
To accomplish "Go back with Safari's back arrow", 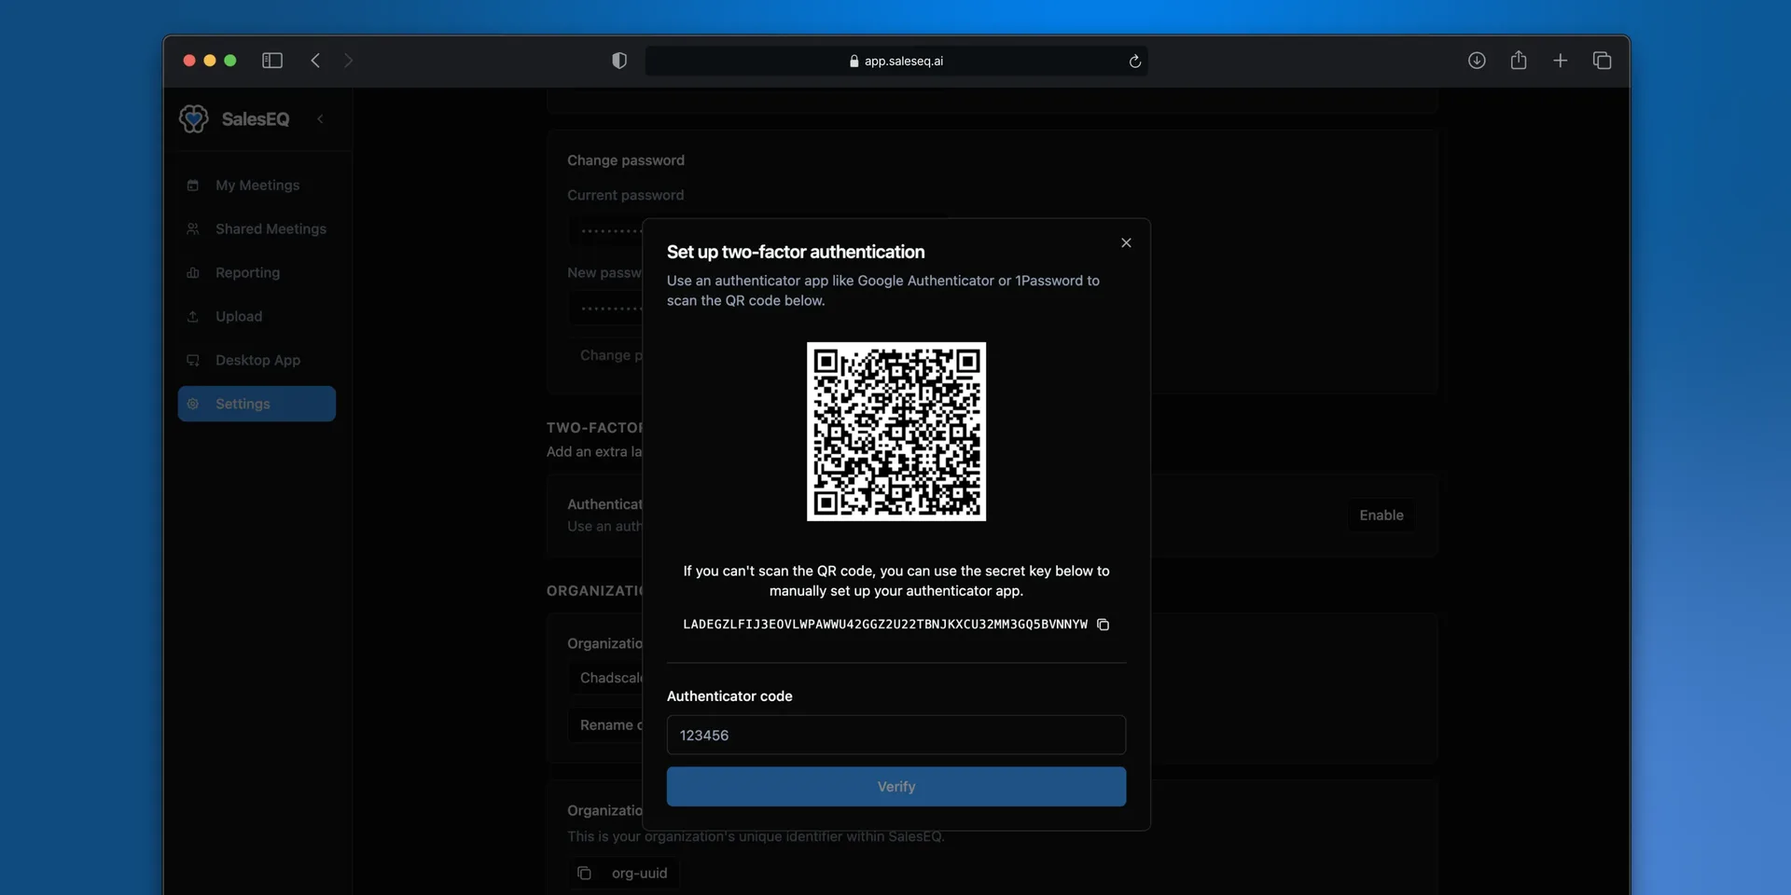I will [315, 61].
